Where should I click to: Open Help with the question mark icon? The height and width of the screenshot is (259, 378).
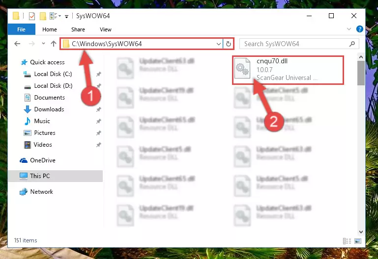click(x=359, y=29)
